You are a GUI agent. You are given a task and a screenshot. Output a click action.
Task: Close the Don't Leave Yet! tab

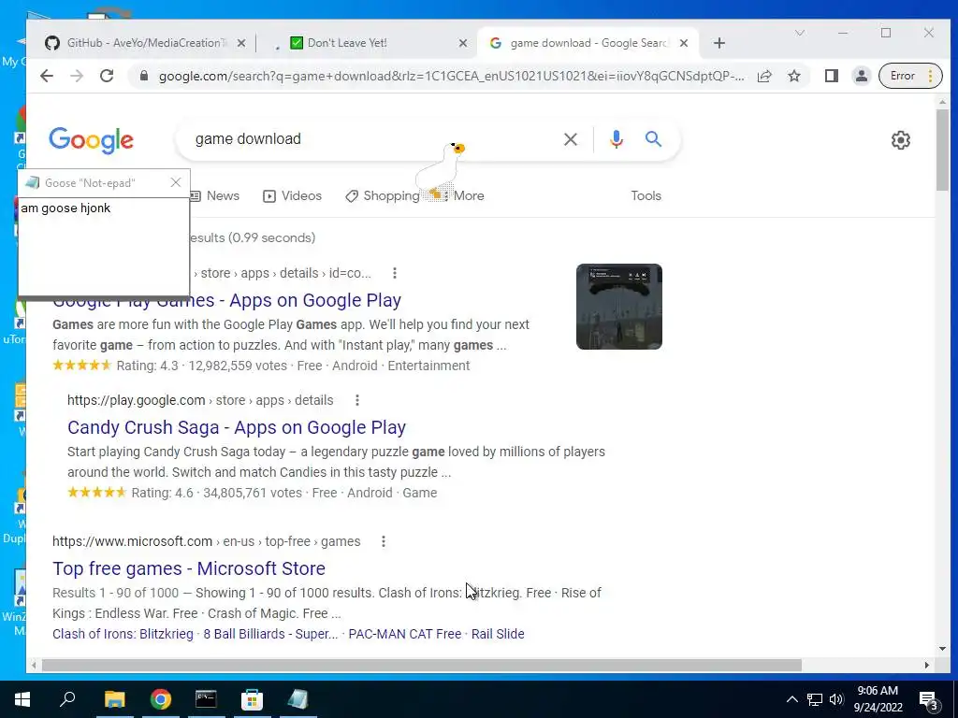[x=463, y=43]
